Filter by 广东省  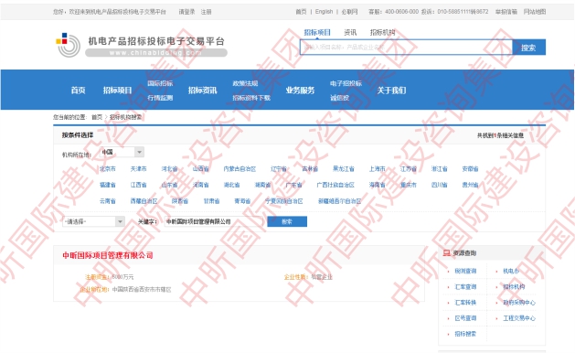pyautogui.click(x=293, y=185)
